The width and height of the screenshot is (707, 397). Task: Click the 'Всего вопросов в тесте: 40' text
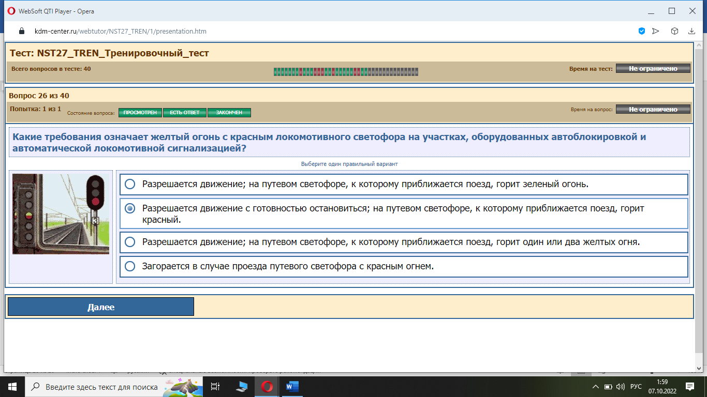click(x=51, y=68)
